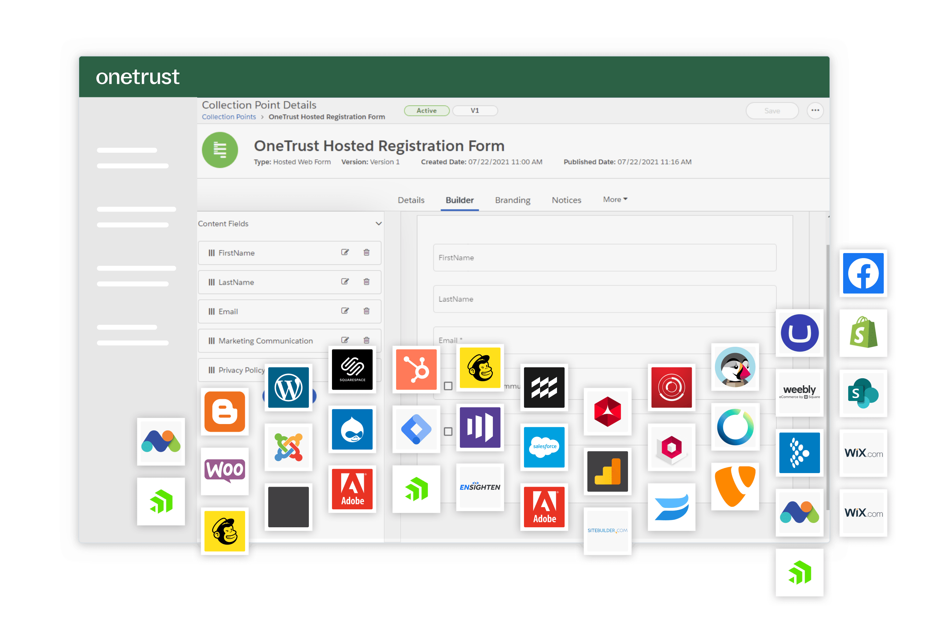Click the FirstName input in form preview
This screenshot has width=938, height=628.
point(604,257)
